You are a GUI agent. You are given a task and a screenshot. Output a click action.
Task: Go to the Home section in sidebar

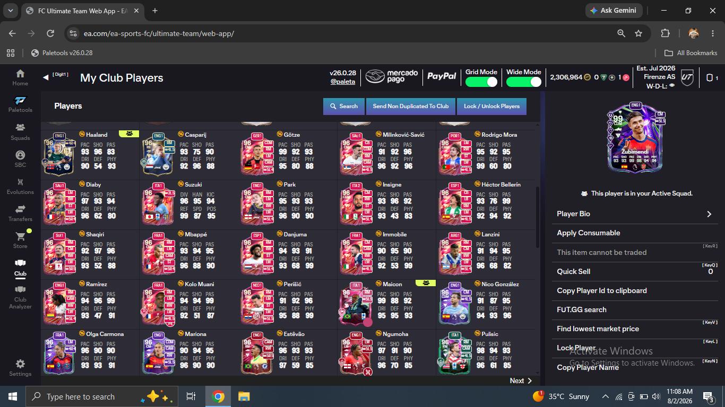click(x=20, y=77)
